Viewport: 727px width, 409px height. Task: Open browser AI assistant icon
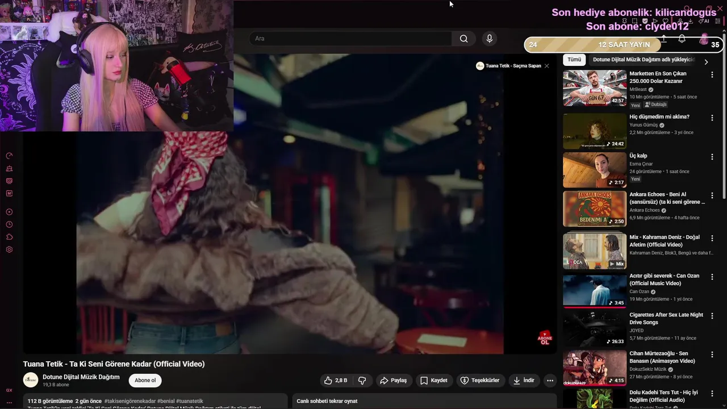pos(704,20)
